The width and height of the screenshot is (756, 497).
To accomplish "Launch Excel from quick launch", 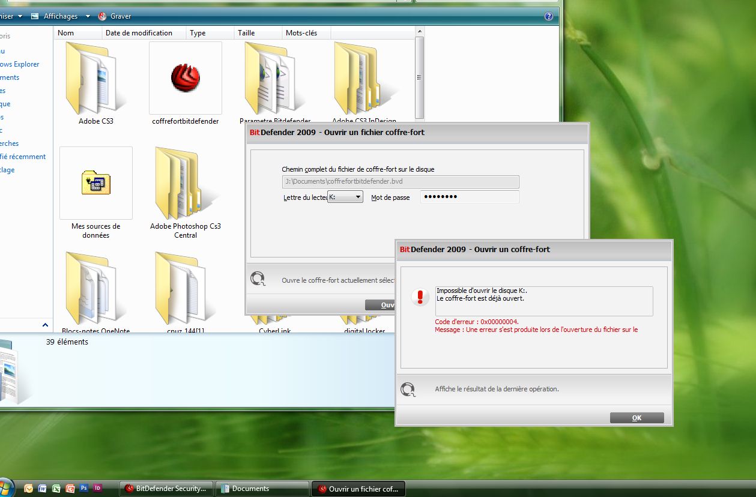I will point(56,489).
